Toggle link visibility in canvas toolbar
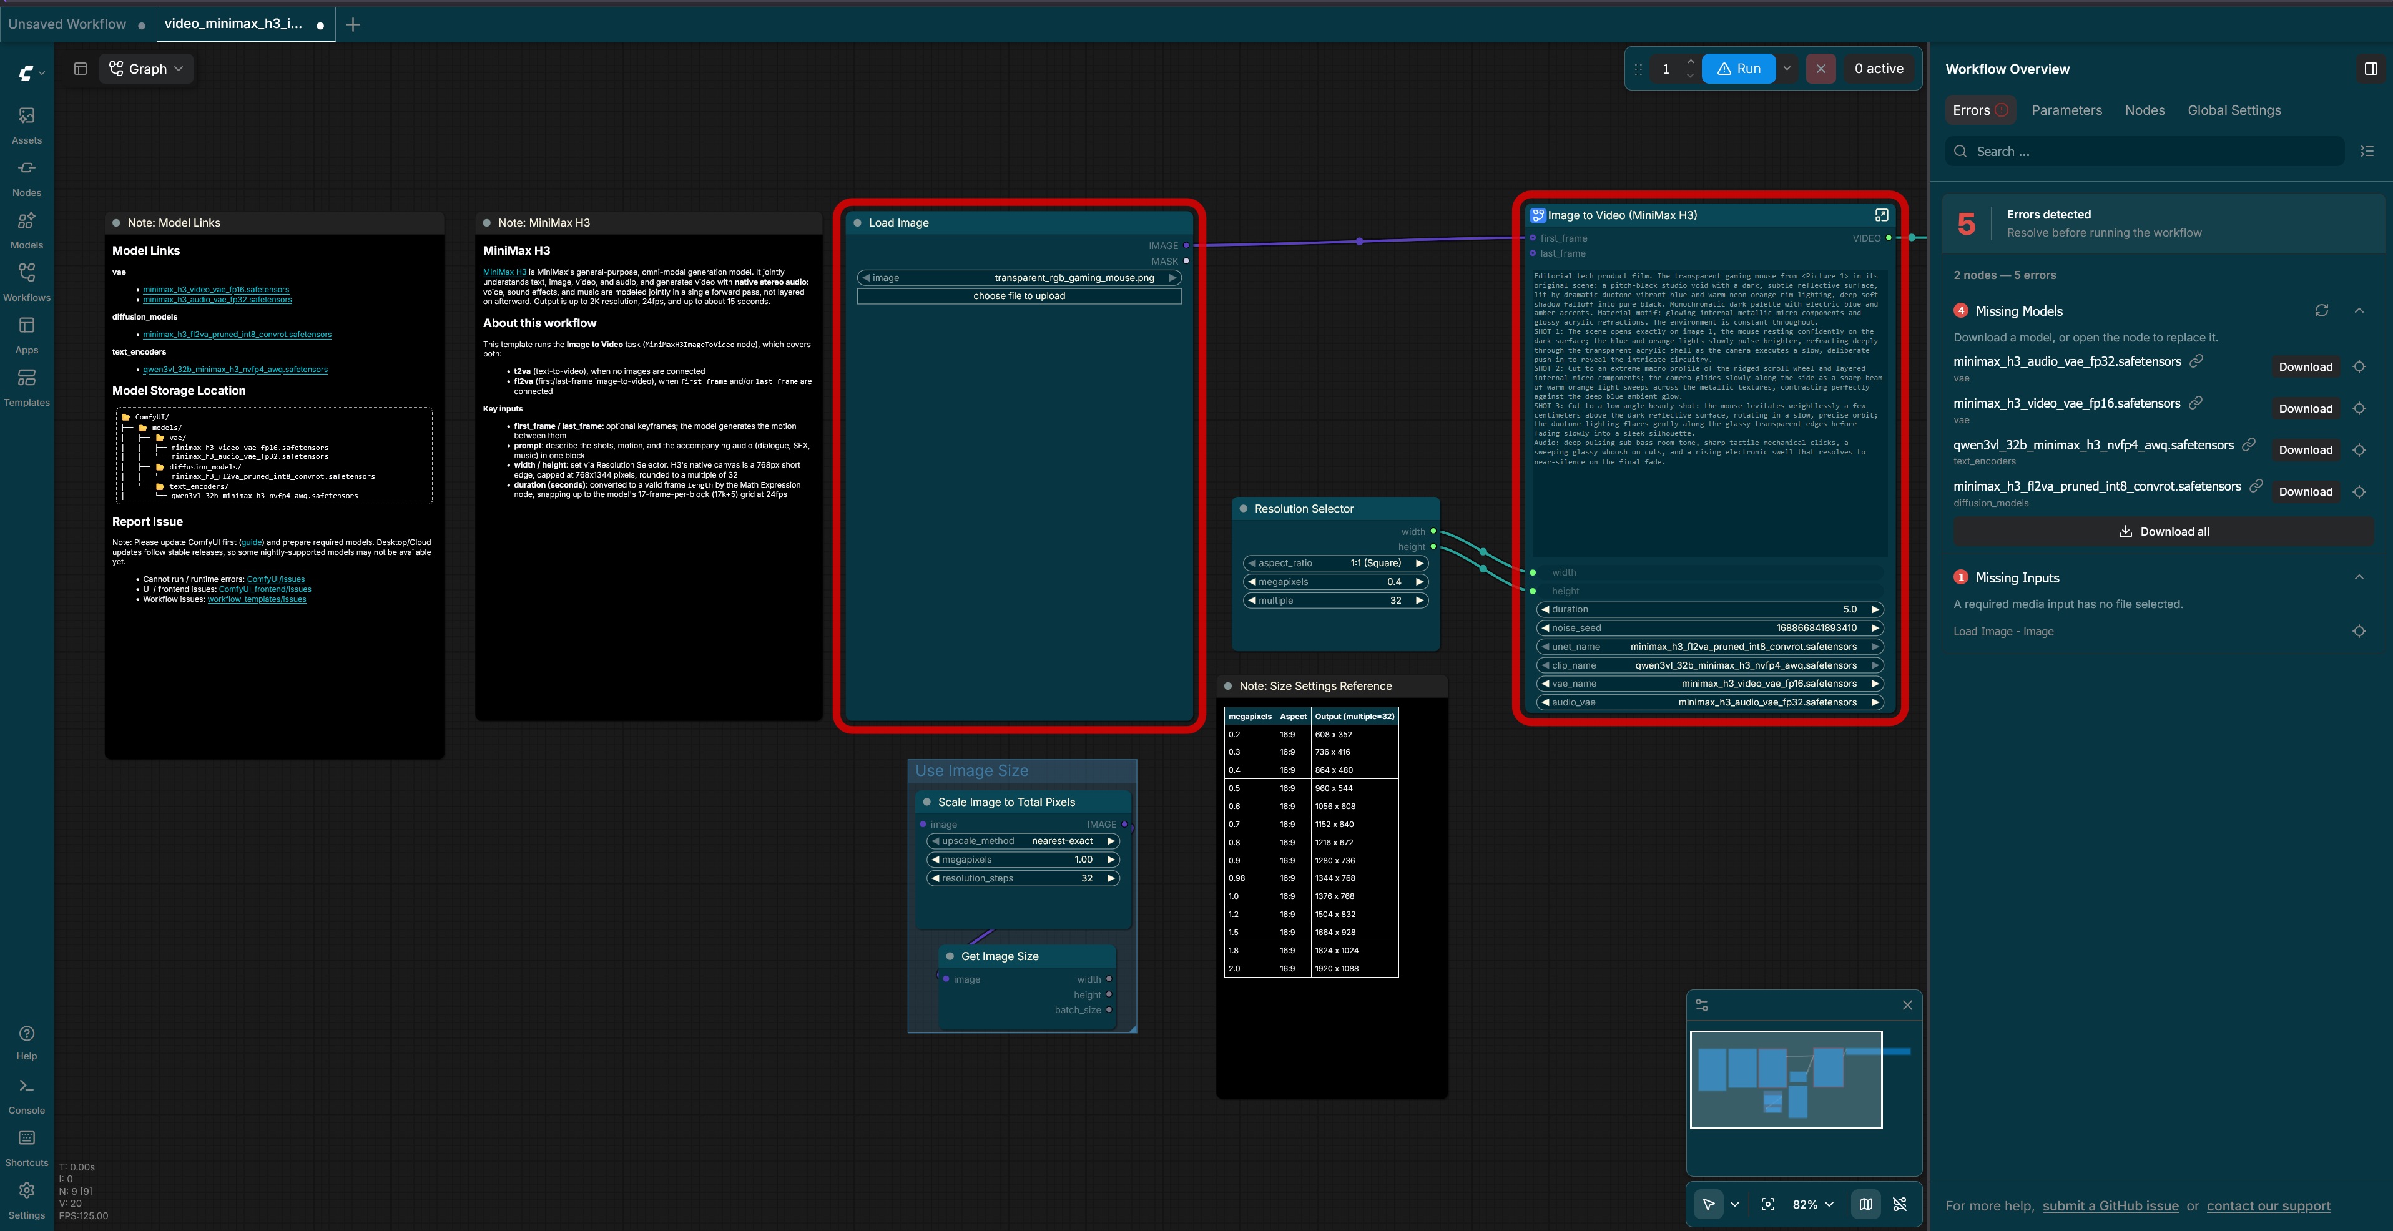Screen dimensions: 2393x1231 [1900, 1204]
